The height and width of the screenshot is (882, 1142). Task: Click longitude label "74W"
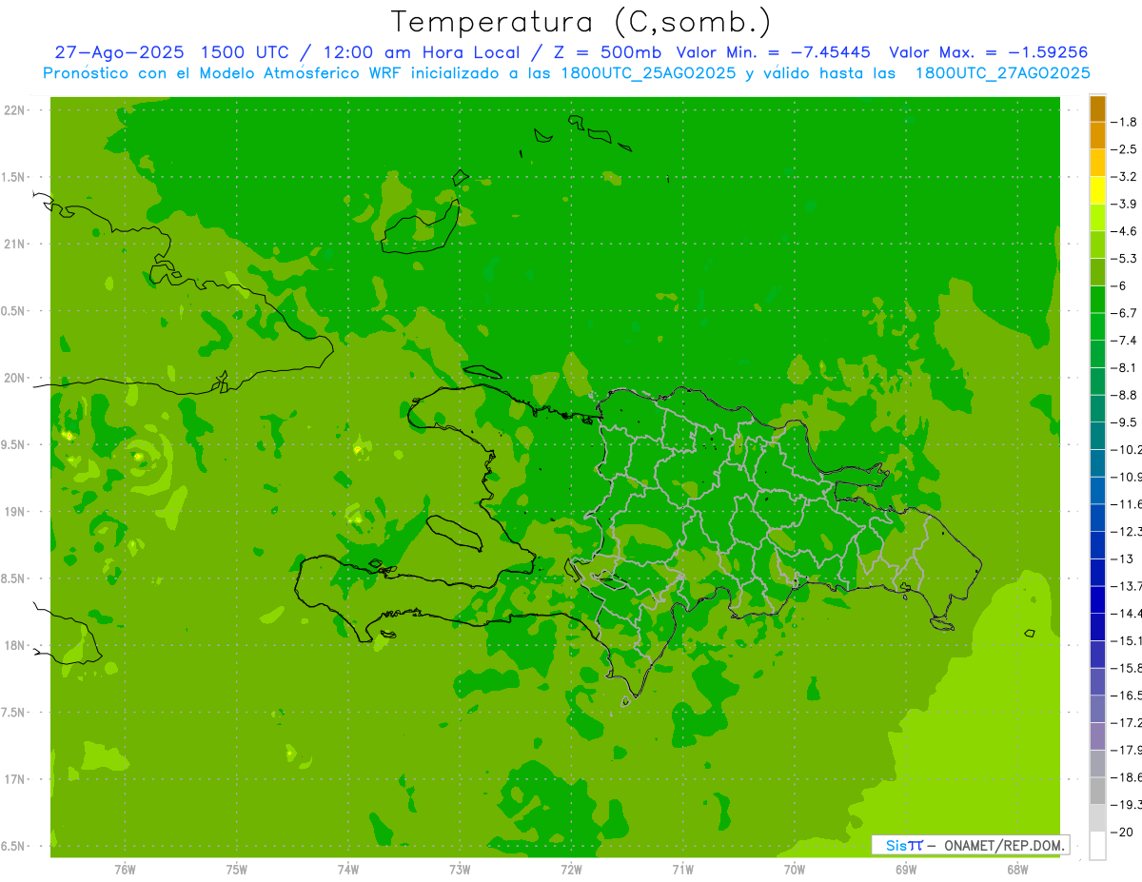pyautogui.click(x=348, y=870)
